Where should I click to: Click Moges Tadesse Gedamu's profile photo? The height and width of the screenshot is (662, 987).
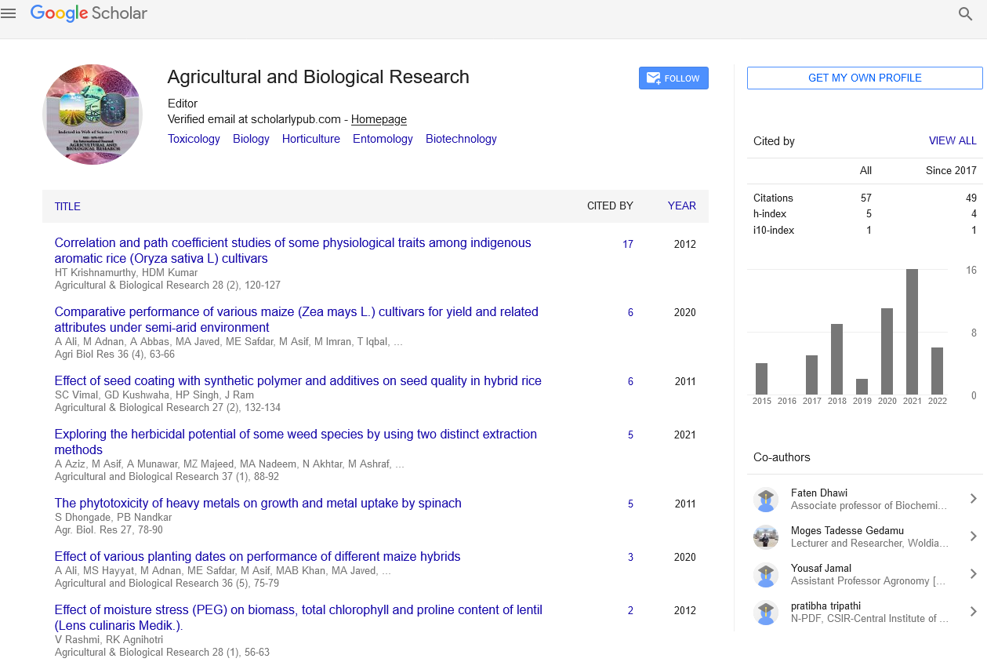pyautogui.click(x=766, y=537)
